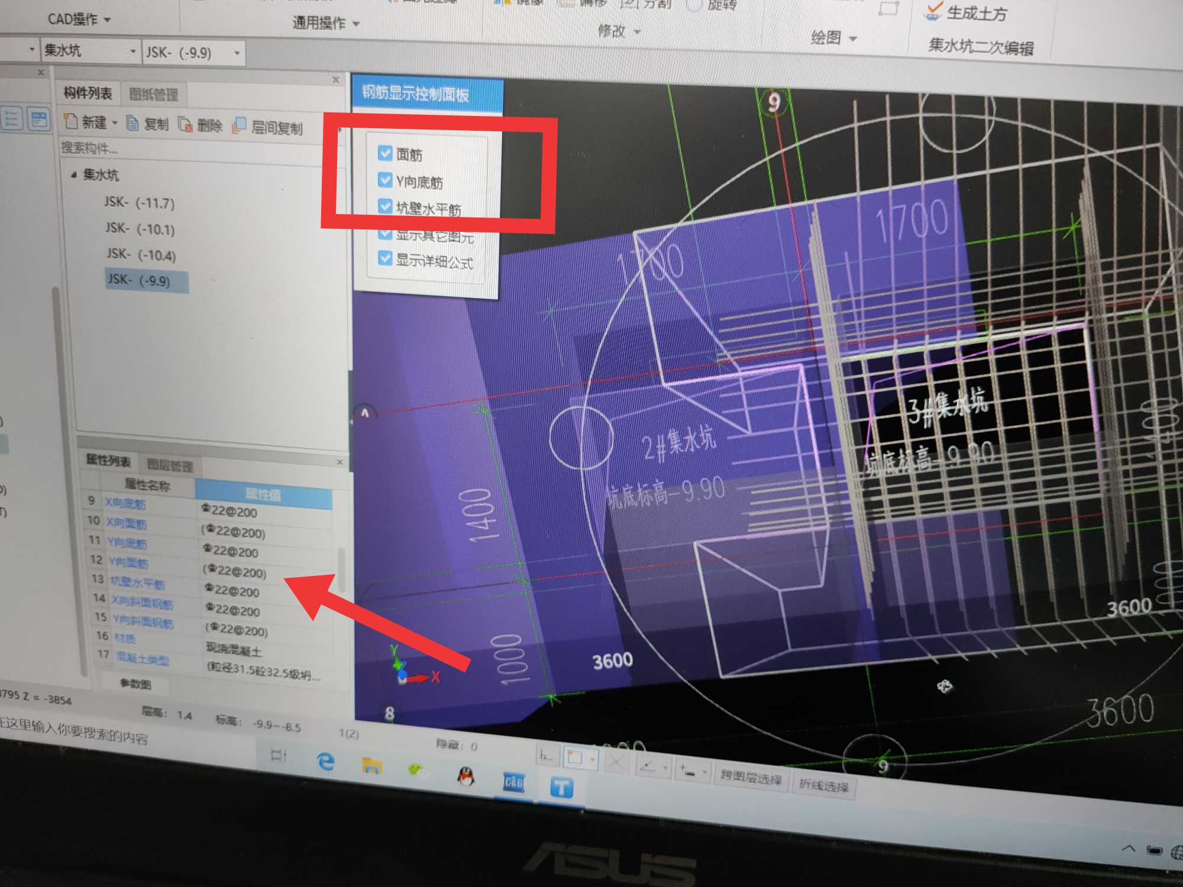Image resolution: width=1183 pixels, height=887 pixels.
Task: Click the 参数图 button
Action: point(135,684)
